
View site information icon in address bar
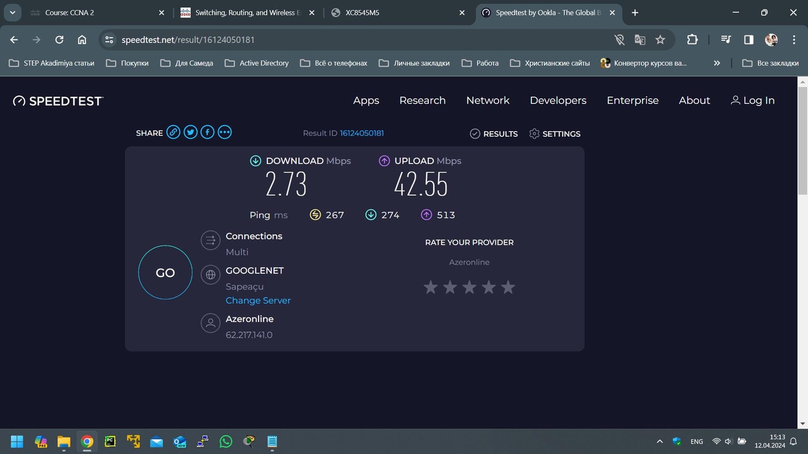tap(109, 40)
